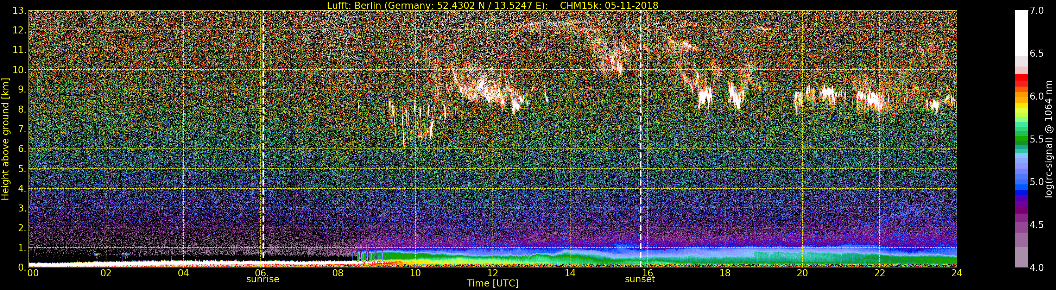Click the 16 tick on the time axis
The height and width of the screenshot is (290, 1056).
647,273
